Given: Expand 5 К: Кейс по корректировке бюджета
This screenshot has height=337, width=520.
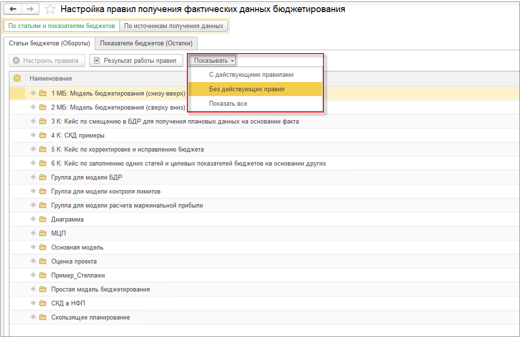Looking at the screenshot, I should click(x=33, y=149).
